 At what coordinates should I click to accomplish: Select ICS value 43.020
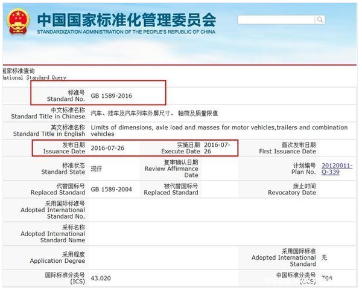point(101,278)
